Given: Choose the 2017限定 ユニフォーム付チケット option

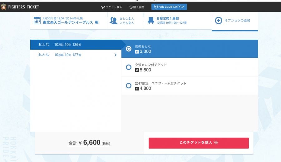Looking at the screenshot, I should (128, 86).
